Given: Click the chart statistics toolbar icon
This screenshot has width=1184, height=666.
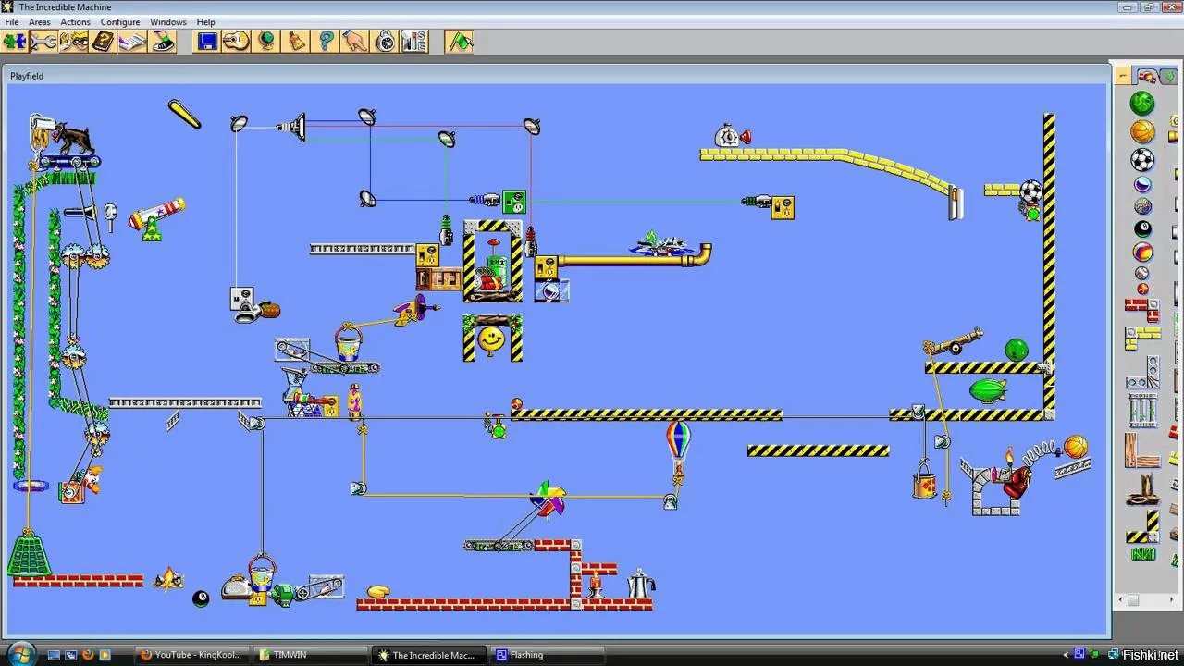Looking at the screenshot, I should [x=414, y=42].
